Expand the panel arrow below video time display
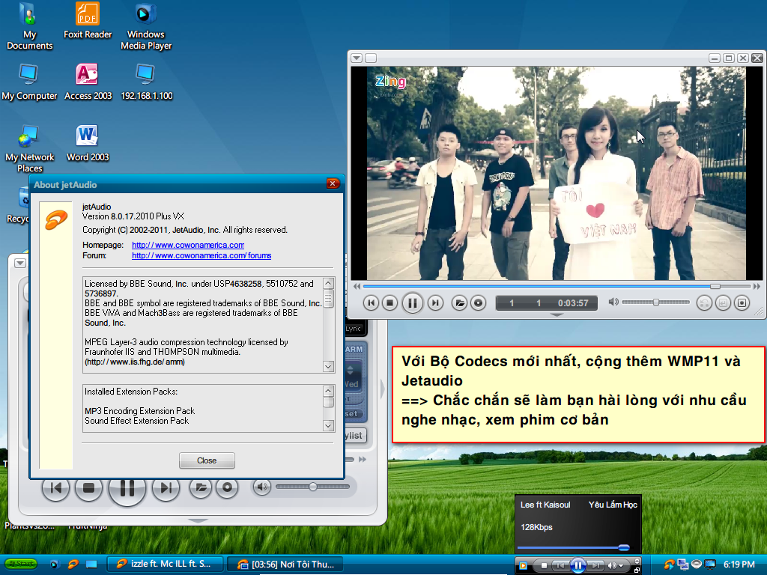 (x=557, y=315)
